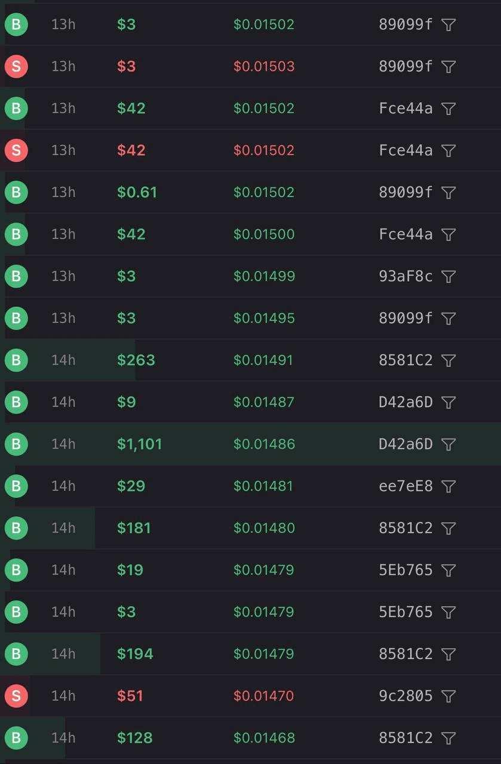Image resolution: width=501 pixels, height=764 pixels.
Task: Filter trades by wallet 93aF8c
Action: 448,276
